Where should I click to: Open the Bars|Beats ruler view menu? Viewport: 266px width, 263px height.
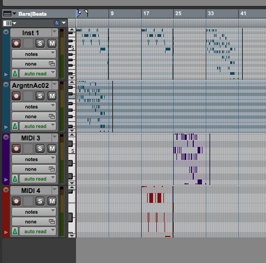coord(10,14)
